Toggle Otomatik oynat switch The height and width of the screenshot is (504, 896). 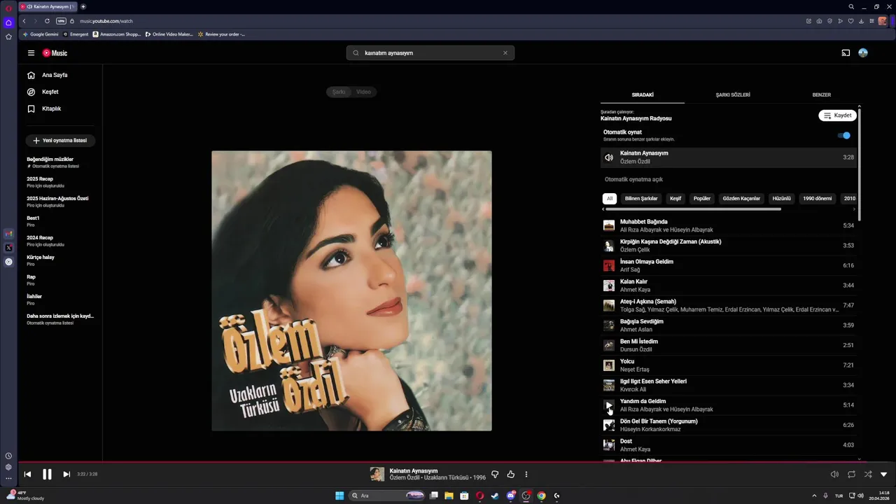[844, 136]
